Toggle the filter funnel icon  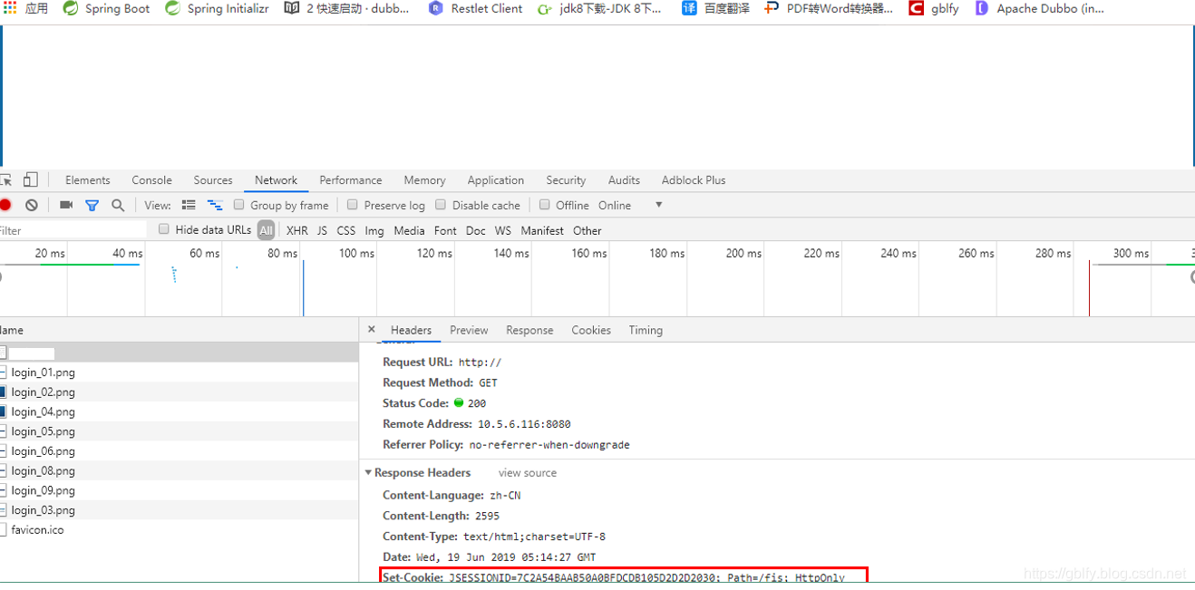[x=92, y=205]
